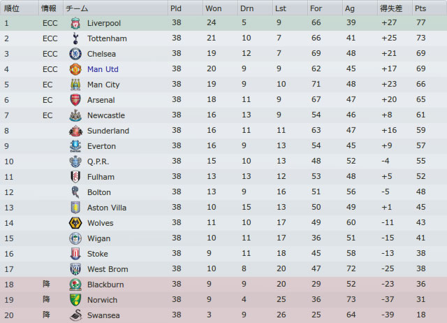
Task: Select the Norwich canary crest icon
Action: click(75, 300)
